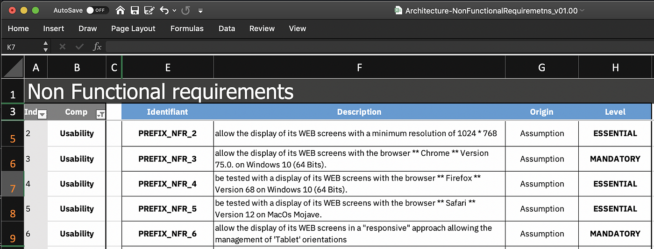The image size is (654, 249).
Task: Switch to the Formulas tab
Action: coord(187,28)
